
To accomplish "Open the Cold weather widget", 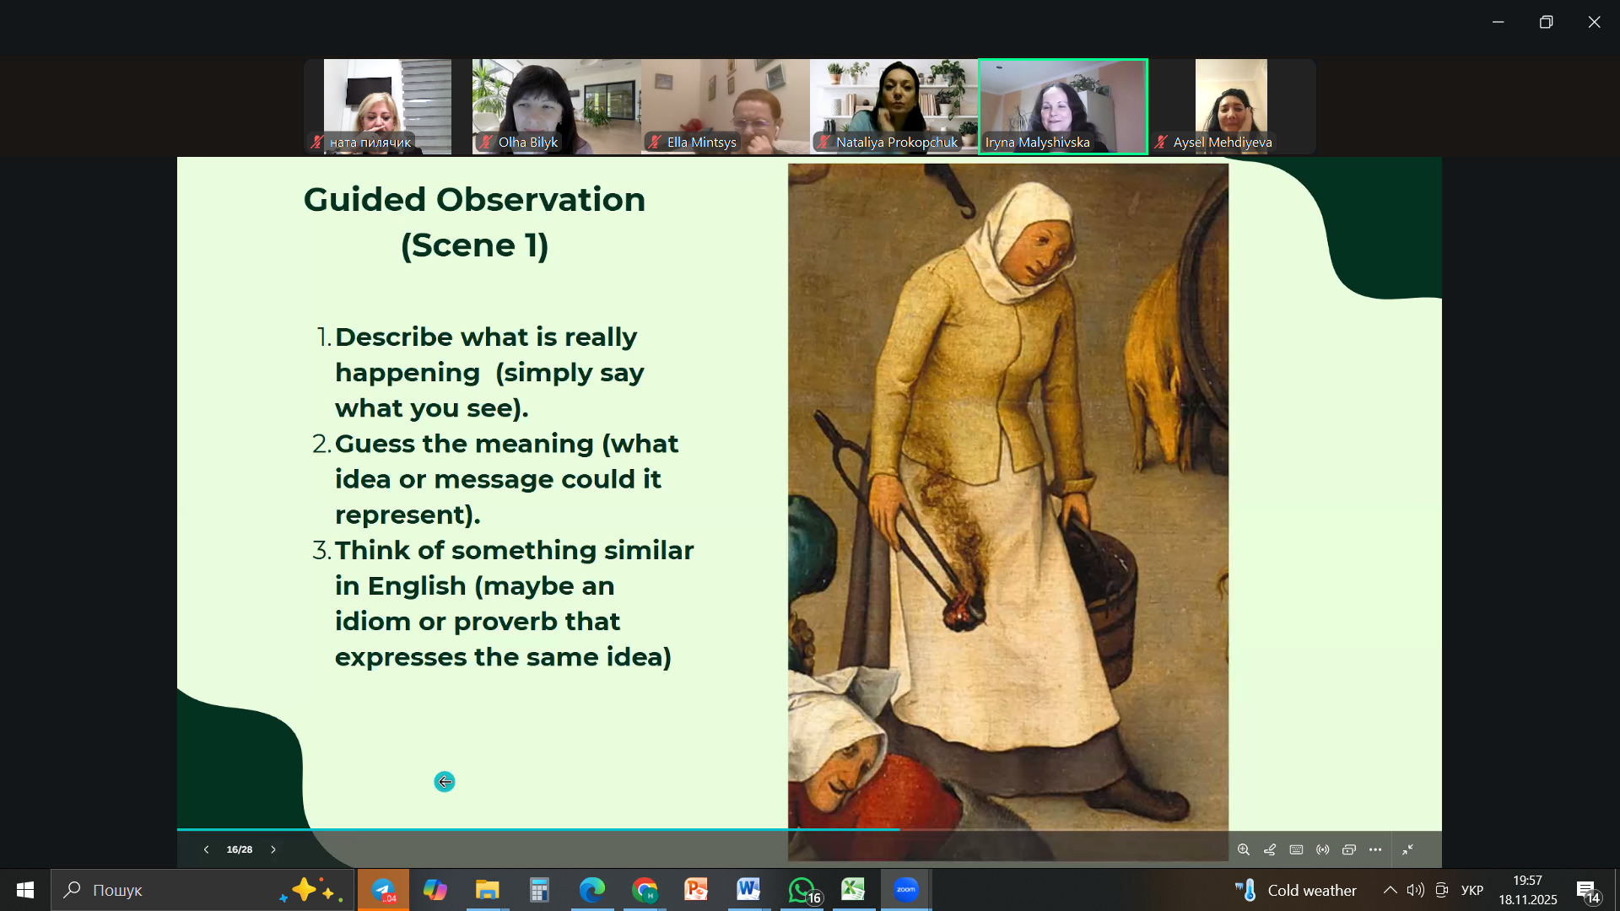I will click(x=1296, y=890).
